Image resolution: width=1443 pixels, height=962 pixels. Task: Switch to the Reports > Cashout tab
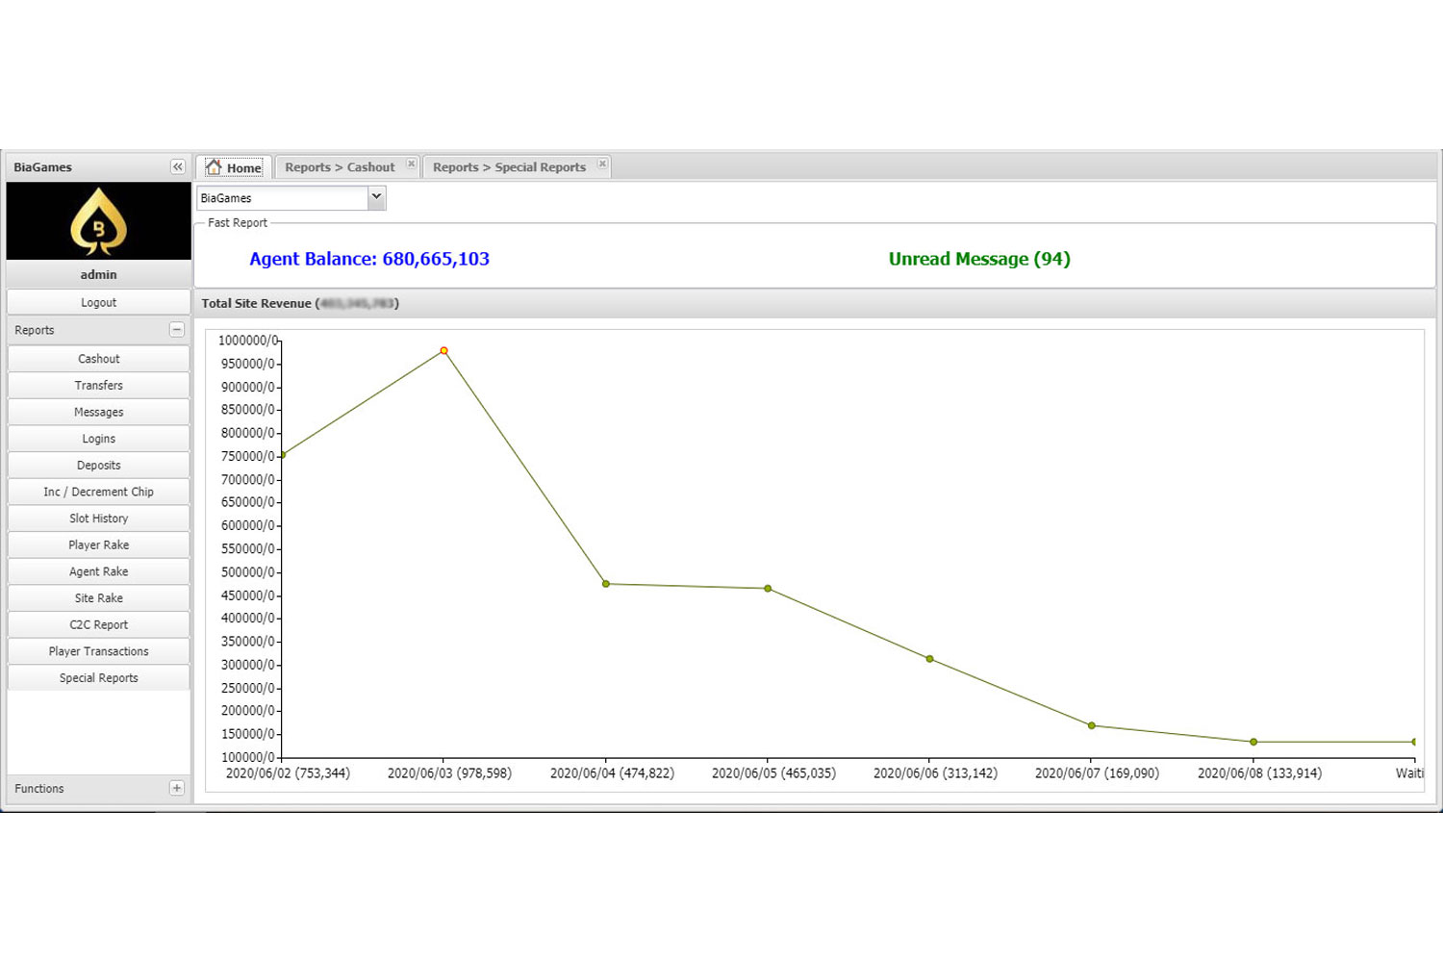[340, 167]
